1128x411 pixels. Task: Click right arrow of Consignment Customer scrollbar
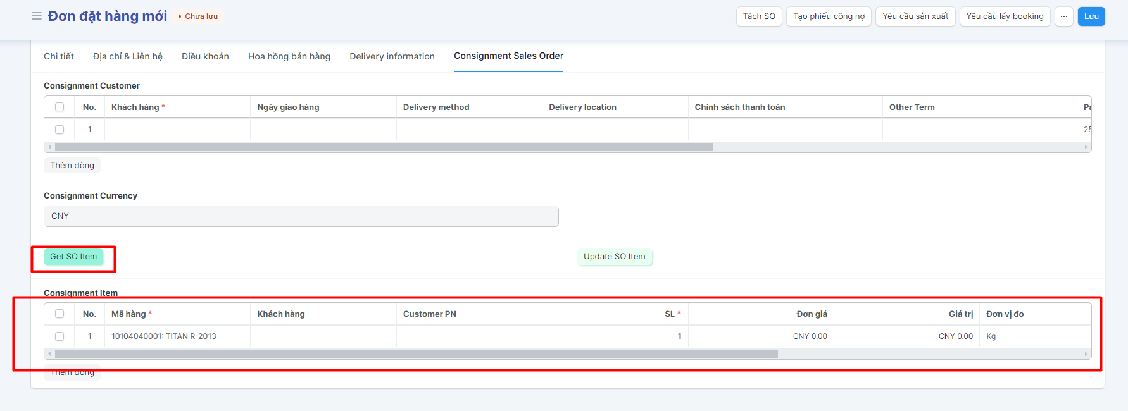(x=1086, y=147)
